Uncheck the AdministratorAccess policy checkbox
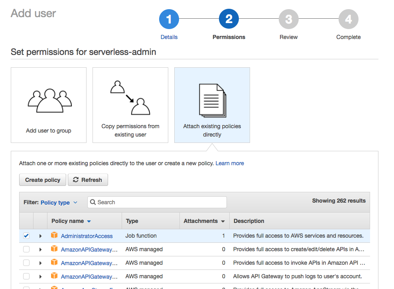Viewport: 394px width, 289px height. [x=26, y=236]
